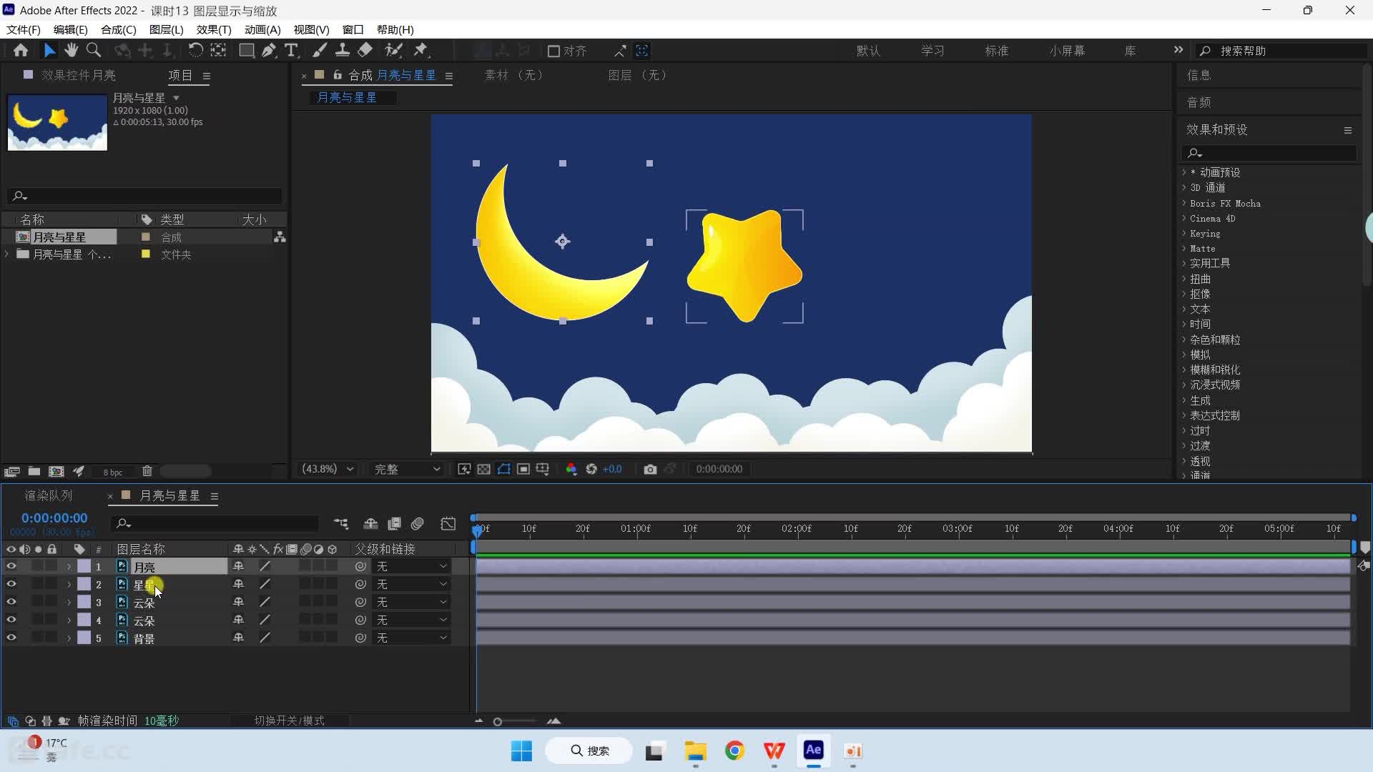
Task: Open the 合成(C) menu
Action: [118, 29]
